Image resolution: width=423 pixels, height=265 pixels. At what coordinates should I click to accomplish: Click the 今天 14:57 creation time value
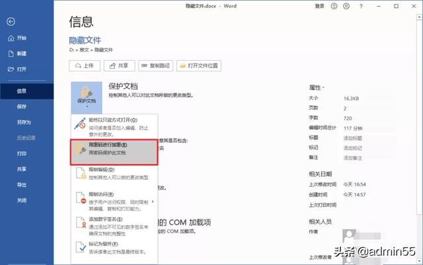tap(354, 195)
